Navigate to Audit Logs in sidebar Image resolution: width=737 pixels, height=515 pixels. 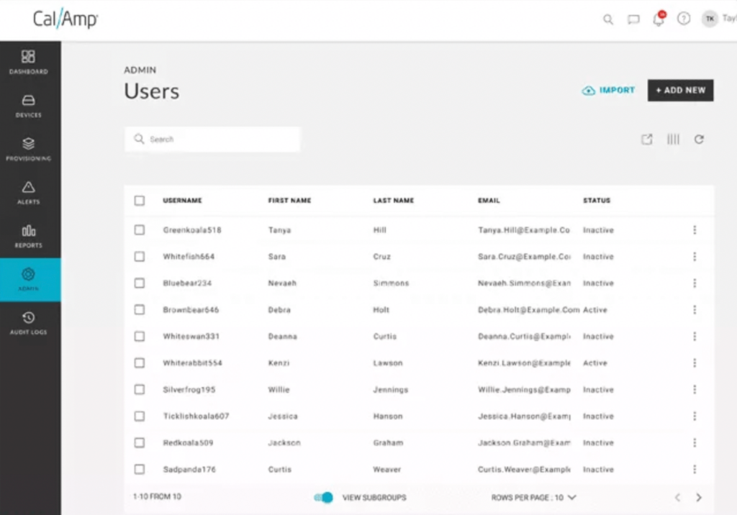(29, 323)
